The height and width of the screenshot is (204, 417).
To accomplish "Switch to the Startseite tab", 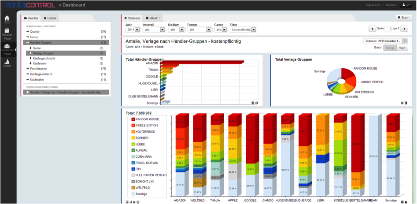I will tap(132, 18).
